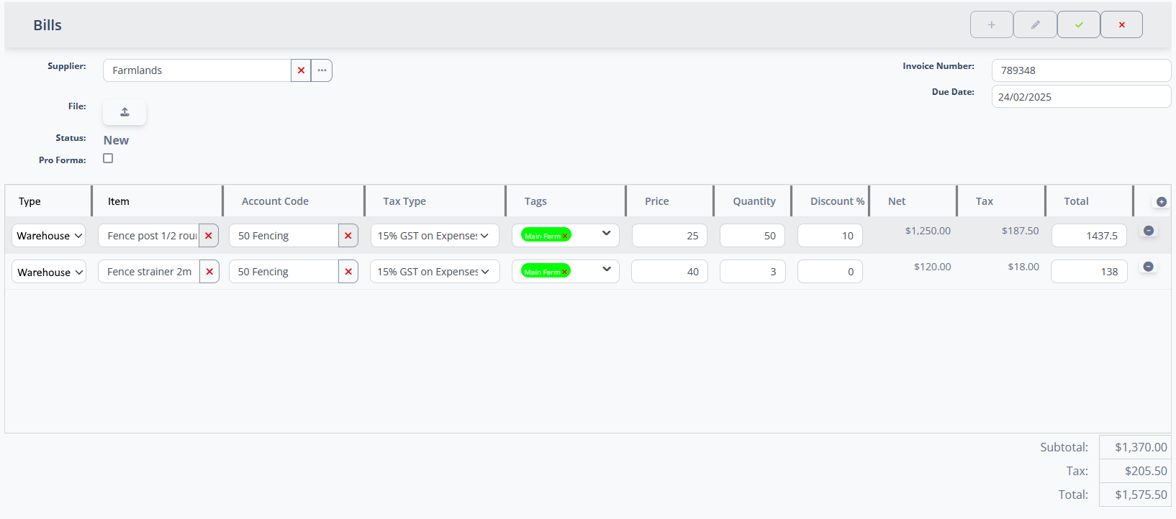Screen dimensions: 1176x519
Task: Expand Tags dropdown on first row
Action: click(x=606, y=234)
